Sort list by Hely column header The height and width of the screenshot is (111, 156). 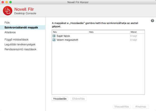109,32
